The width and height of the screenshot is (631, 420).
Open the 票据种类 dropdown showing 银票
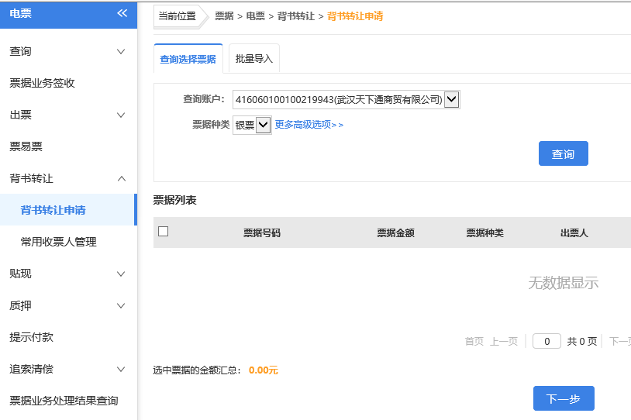tap(252, 125)
